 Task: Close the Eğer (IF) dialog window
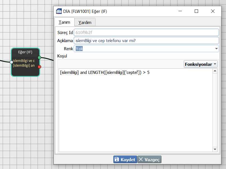[x=213, y=11]
